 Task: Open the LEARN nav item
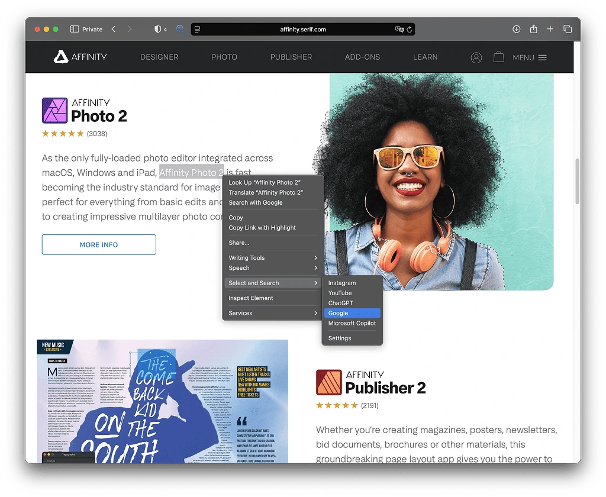pos(425,57)
